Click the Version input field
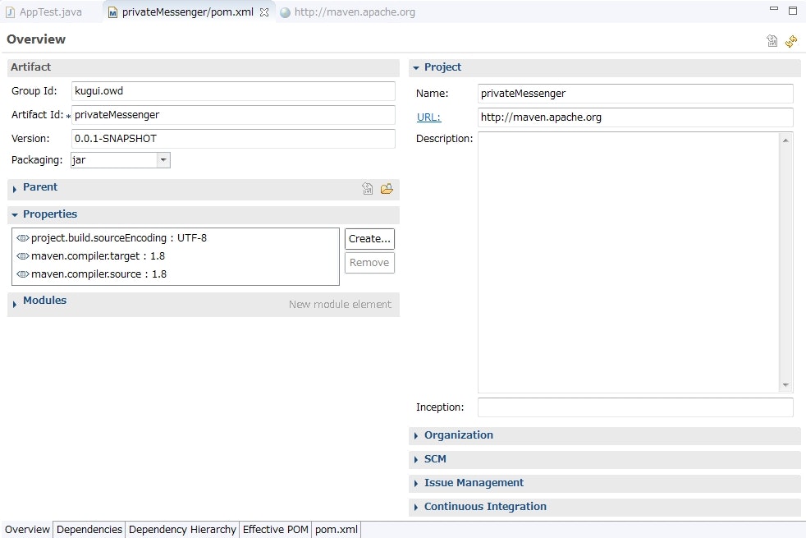 tap(233, 138)
